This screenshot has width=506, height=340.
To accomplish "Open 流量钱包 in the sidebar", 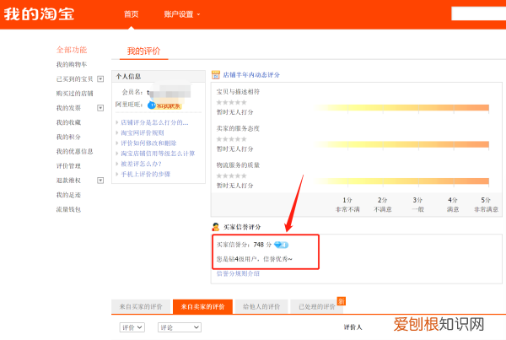I will point(68,209).
